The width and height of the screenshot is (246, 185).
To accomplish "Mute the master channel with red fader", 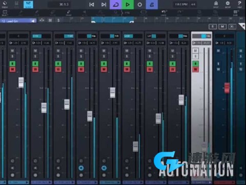I will coord(218,50).
